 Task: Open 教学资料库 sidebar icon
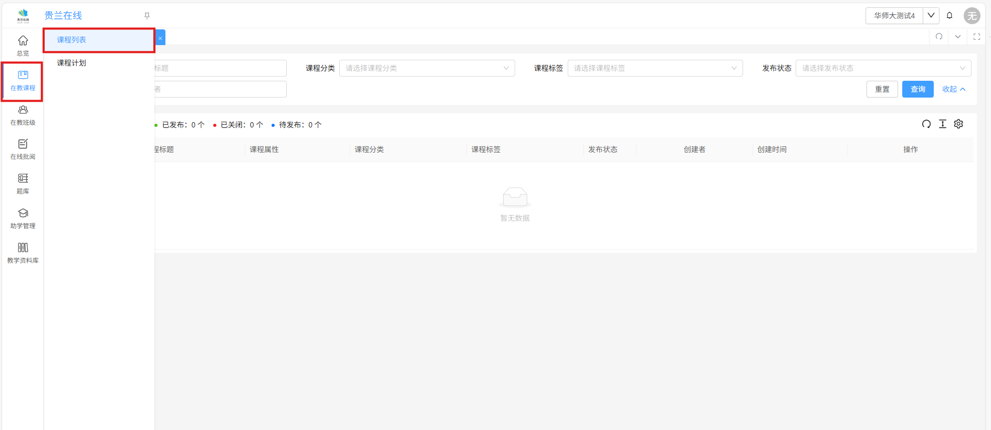pyautogui.click(x=23, y=253)
